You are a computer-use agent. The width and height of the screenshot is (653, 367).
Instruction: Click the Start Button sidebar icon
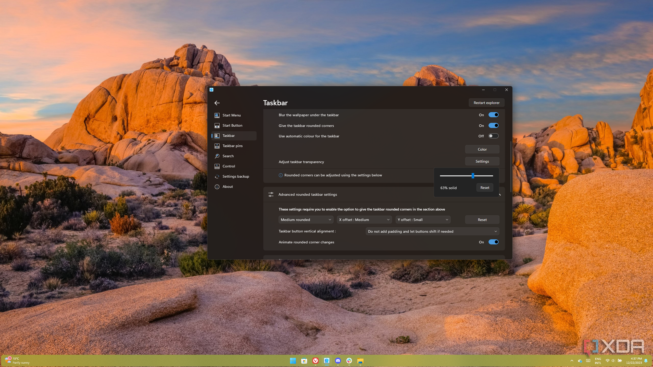pos(217,125)
